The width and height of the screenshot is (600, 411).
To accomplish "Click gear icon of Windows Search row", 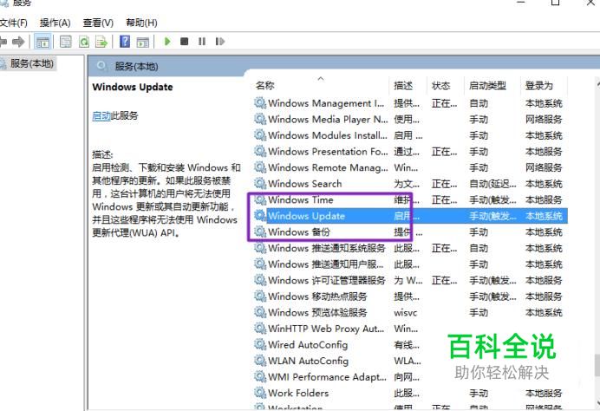I will 260,183.
